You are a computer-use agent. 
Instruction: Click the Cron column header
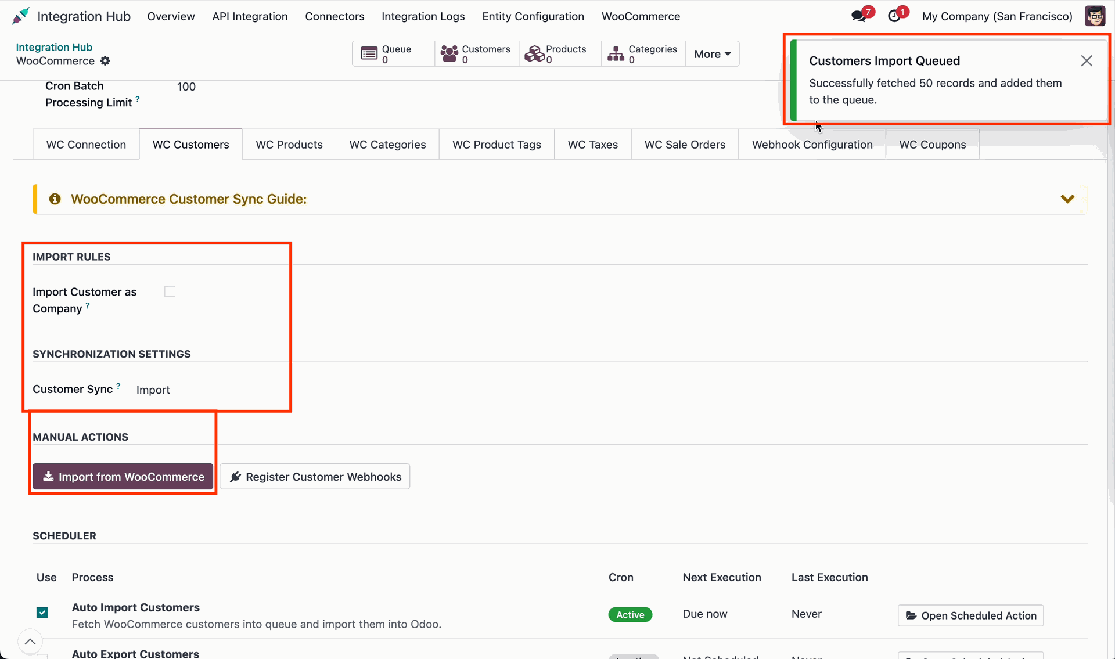click(x=621, y=577)
